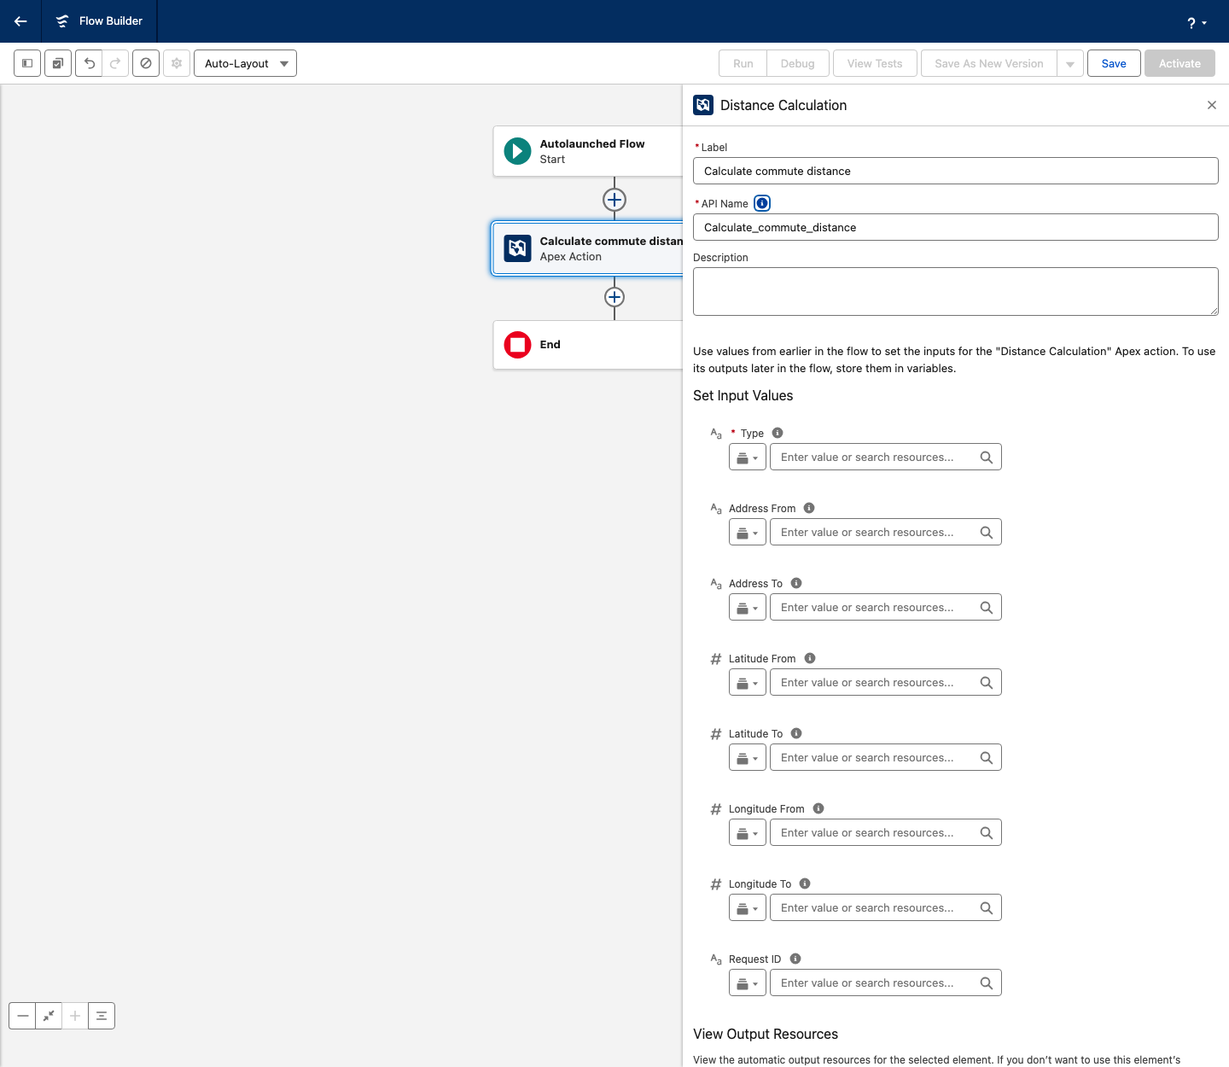Zoom in the canvas
Image resolution: width=1229 pixels, height=1067 pixels.
tap(75, 1016)
